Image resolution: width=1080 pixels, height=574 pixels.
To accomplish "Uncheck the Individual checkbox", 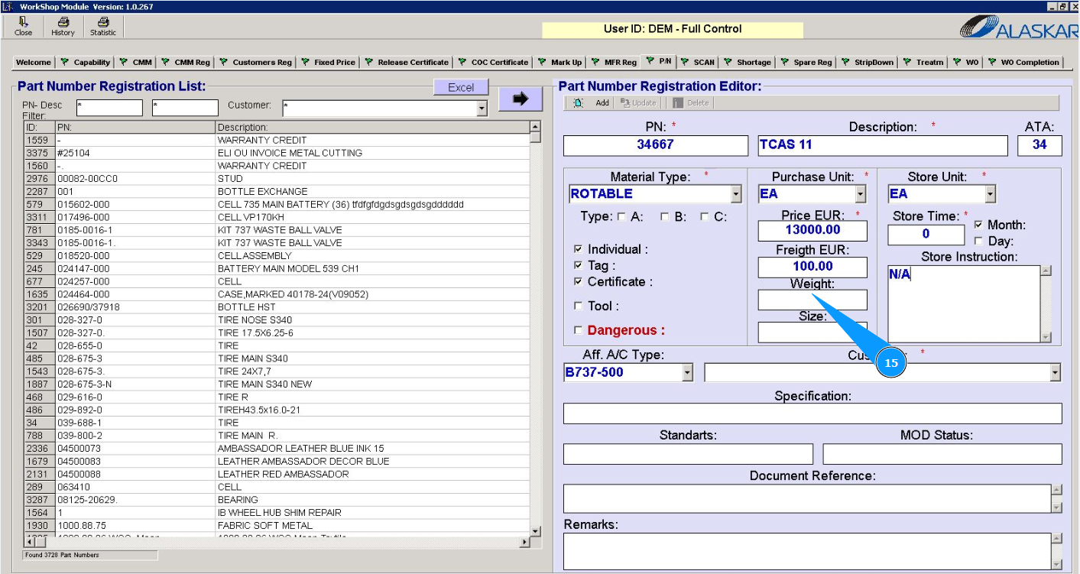I will (x=579, y=249).
